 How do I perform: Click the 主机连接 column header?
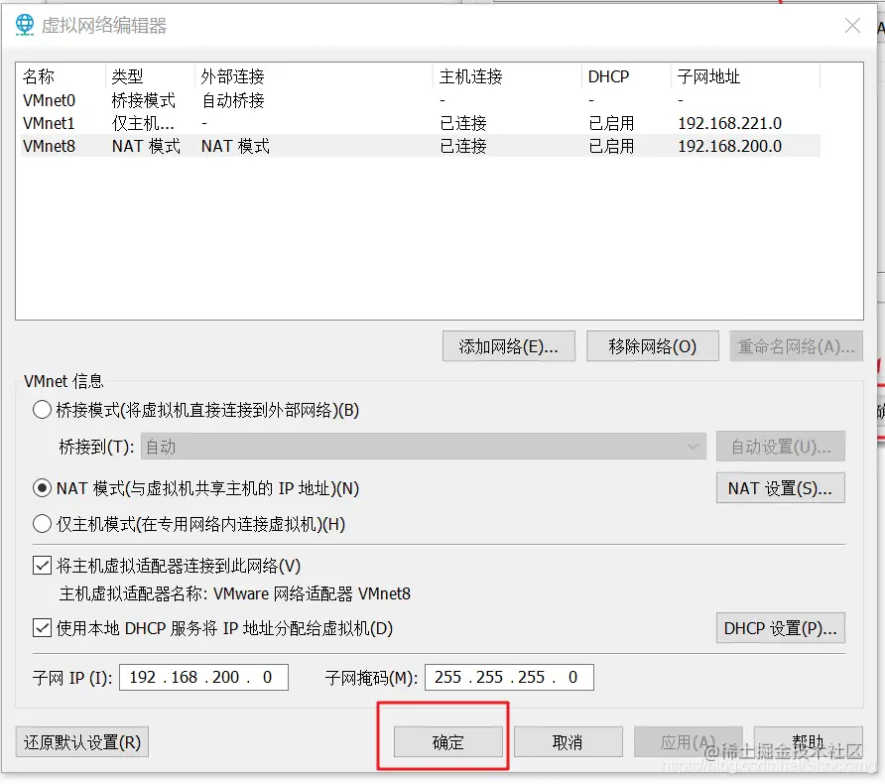click(508, 76)
